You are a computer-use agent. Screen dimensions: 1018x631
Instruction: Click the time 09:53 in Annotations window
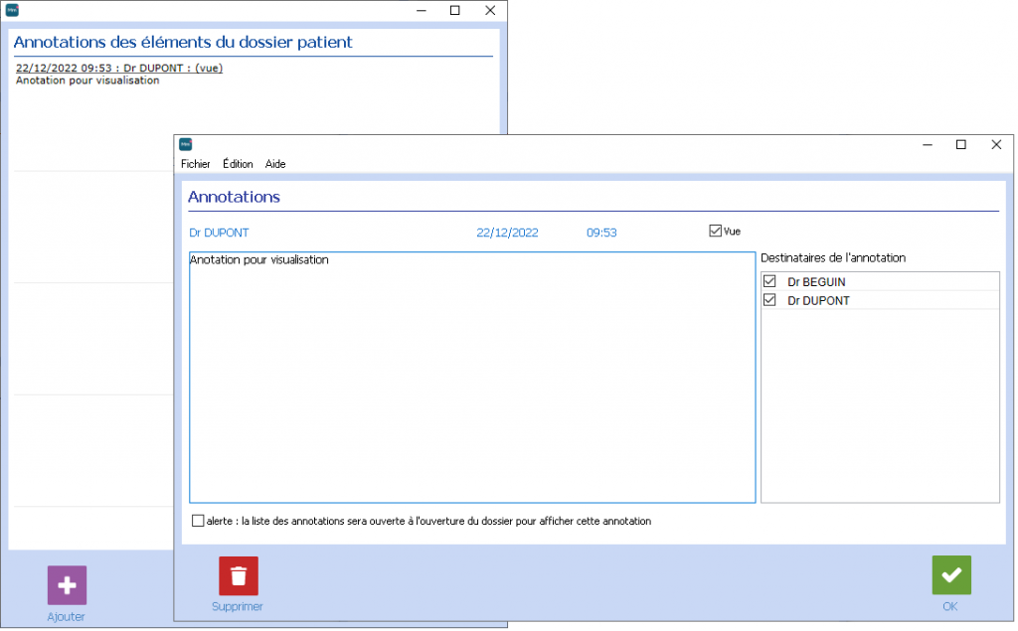(x=602, y=234)
